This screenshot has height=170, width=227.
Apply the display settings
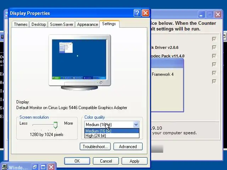134,161
